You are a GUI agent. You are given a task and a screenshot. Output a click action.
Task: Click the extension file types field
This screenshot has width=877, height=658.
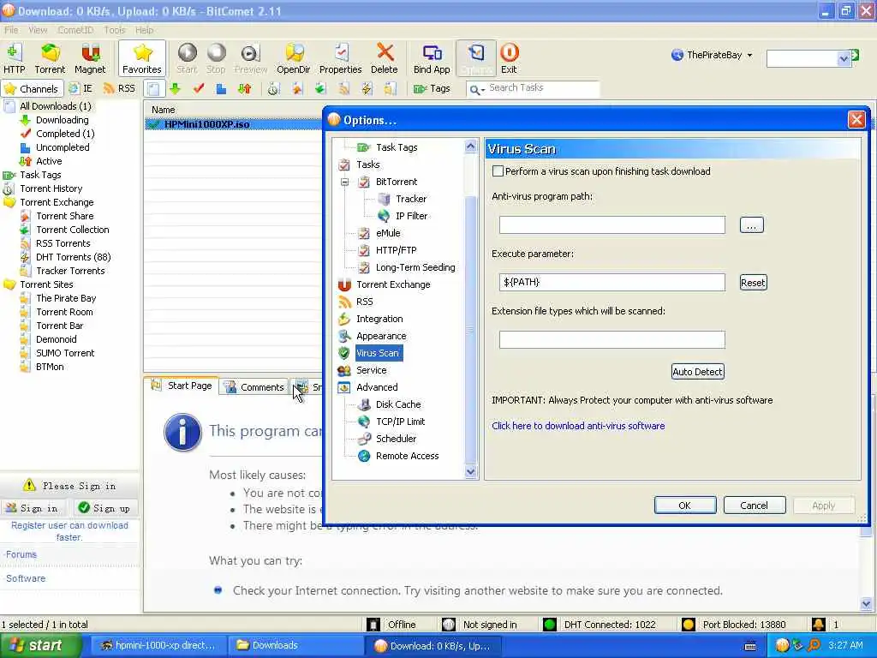point(612,339)
